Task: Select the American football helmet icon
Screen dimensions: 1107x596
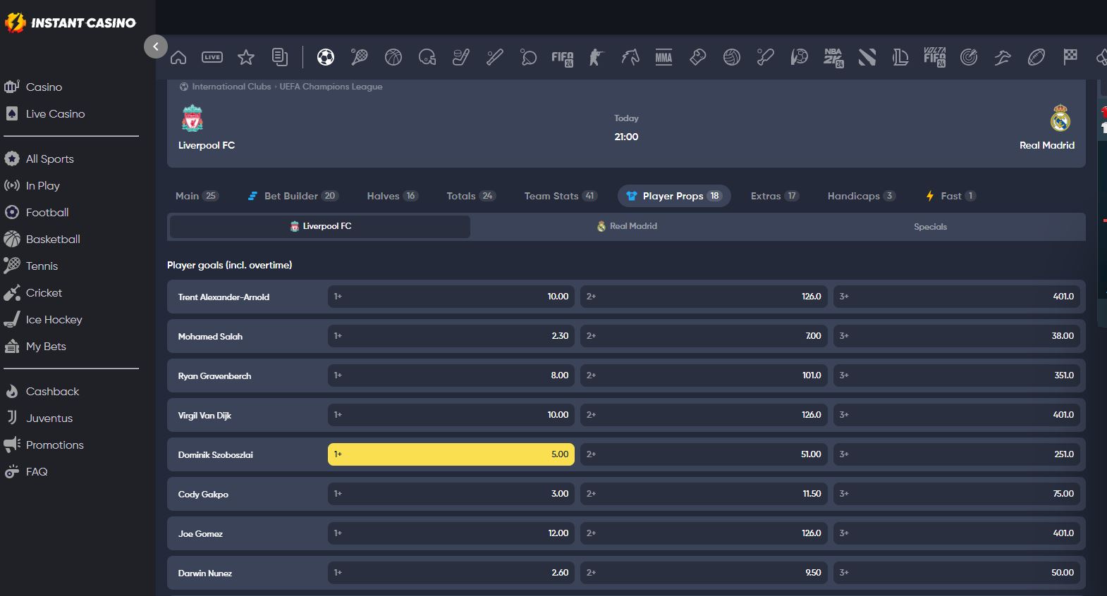Action: [427, 57]
